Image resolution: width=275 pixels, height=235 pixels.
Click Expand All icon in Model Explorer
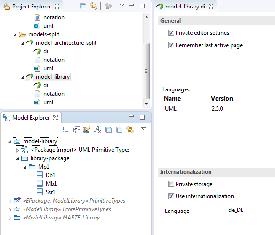point(109,130)
